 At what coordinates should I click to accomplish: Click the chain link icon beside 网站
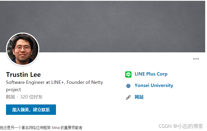click(128, 97)
